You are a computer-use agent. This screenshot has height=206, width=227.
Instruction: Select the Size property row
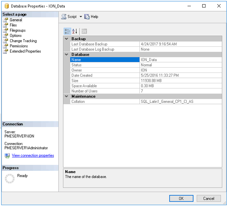(146, 80)
